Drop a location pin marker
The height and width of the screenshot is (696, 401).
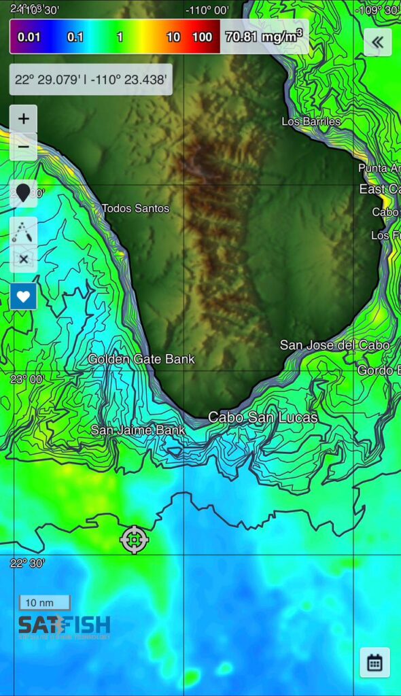pyautogui.click(x=23, y=194)
